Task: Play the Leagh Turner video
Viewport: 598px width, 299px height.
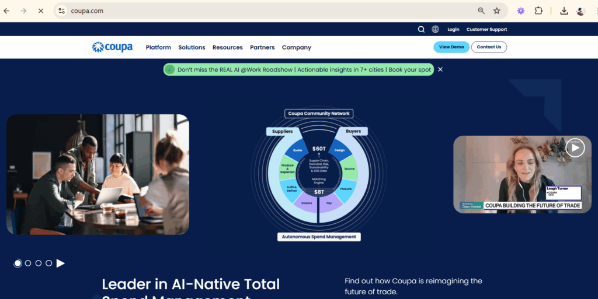Action: pyautogui.click(x=575, y=148)
